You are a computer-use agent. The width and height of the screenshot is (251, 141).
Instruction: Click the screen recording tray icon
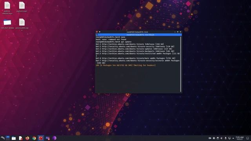click(210, 138)
